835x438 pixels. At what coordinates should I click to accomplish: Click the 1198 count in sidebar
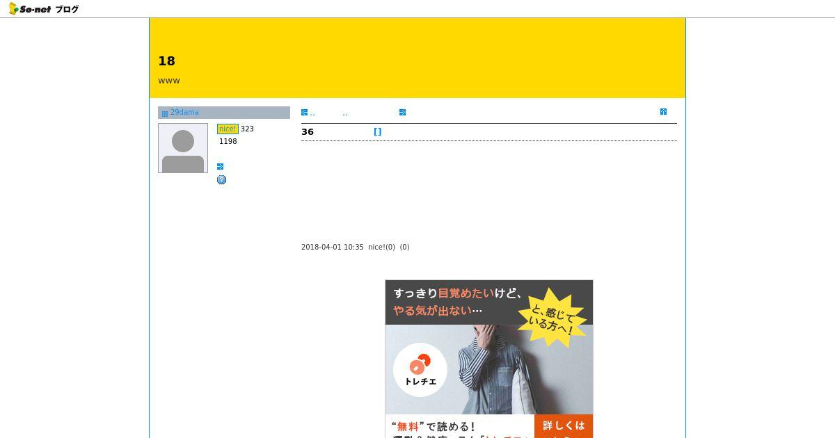point(228,141)
